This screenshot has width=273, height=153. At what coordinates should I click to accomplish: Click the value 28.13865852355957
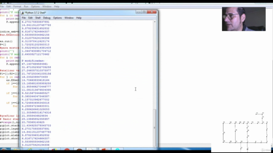pos(35,119)
